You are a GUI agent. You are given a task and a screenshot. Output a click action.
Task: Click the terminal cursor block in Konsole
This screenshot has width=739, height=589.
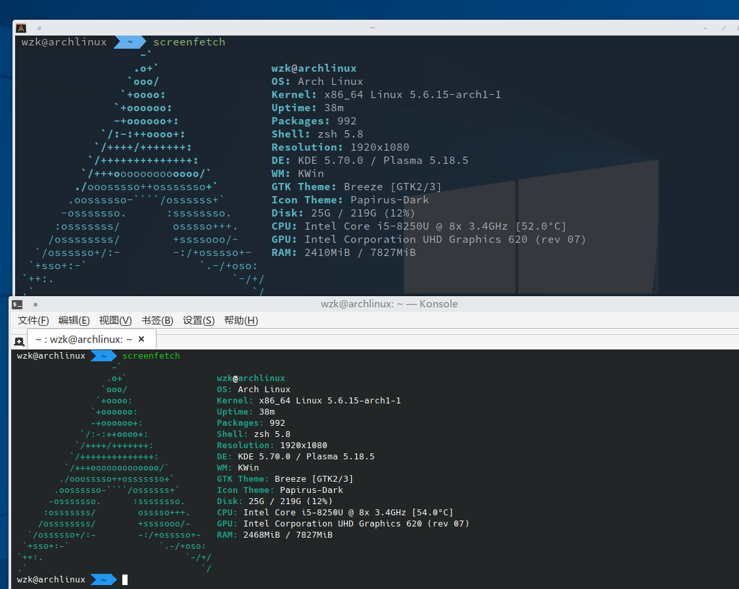pos(125,580)
